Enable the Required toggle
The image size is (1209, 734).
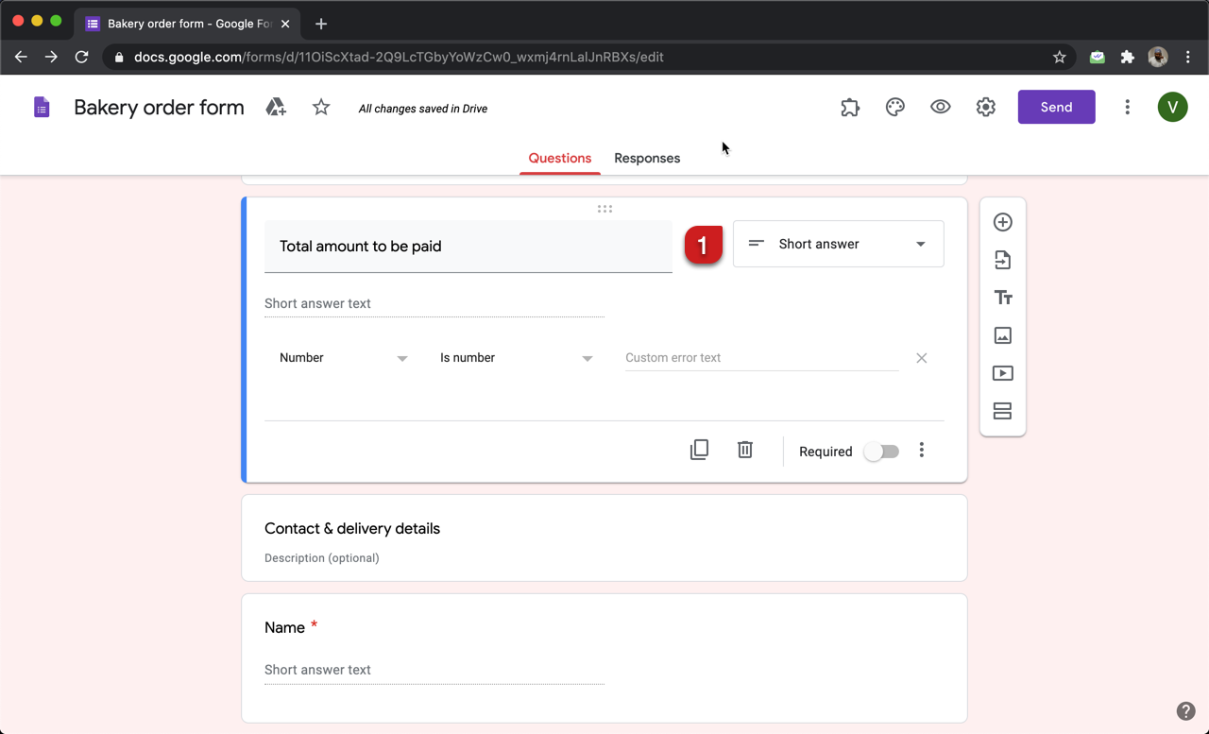(881, 452)
